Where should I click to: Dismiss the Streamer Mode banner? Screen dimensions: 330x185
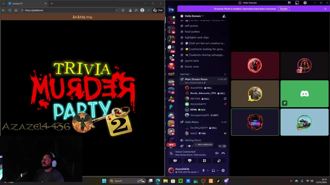pos(325,9)
